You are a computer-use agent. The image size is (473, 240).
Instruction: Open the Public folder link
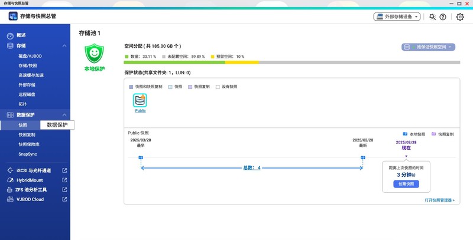pos(140,111)
